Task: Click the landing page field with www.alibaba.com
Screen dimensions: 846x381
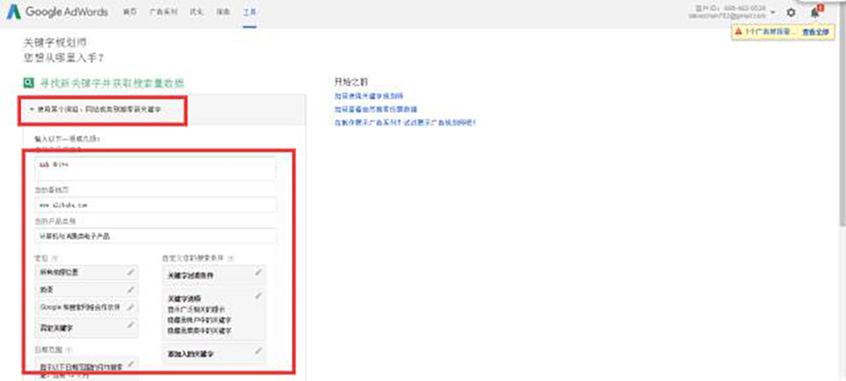Action: pyautogui.click(x=155, y=205)
